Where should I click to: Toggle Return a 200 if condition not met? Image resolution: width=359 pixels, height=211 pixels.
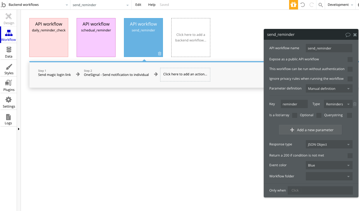[350, 155]
